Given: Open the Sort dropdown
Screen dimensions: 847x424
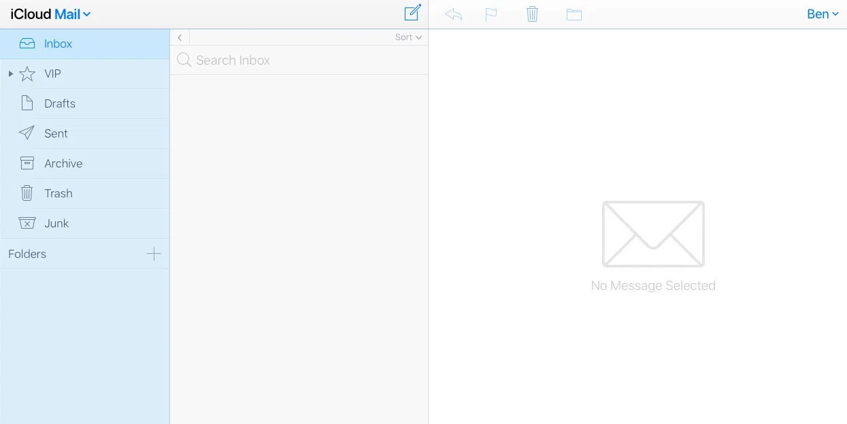Looking at the screenshot, I should (x=408, y=37).
